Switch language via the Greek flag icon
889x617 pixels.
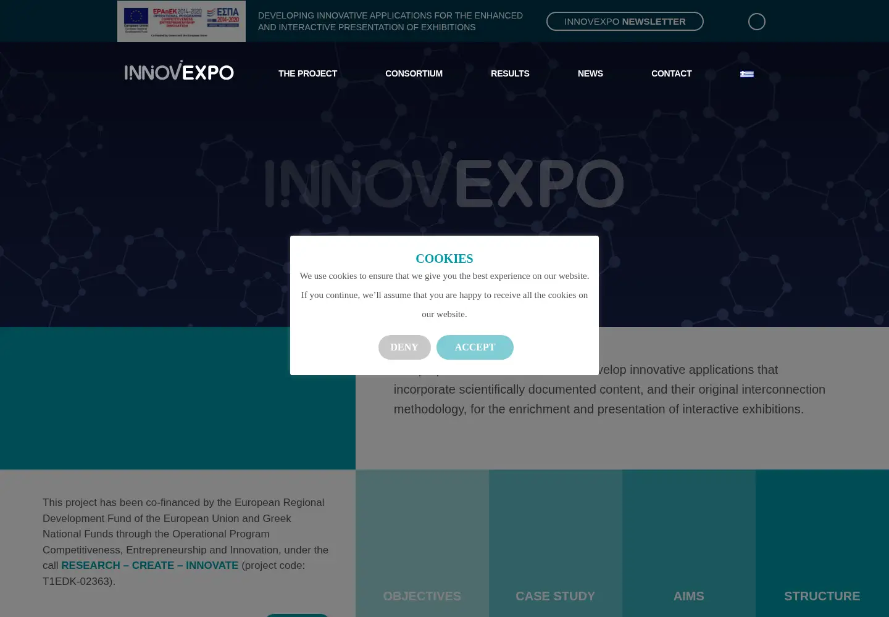click(x=747, y=74)
